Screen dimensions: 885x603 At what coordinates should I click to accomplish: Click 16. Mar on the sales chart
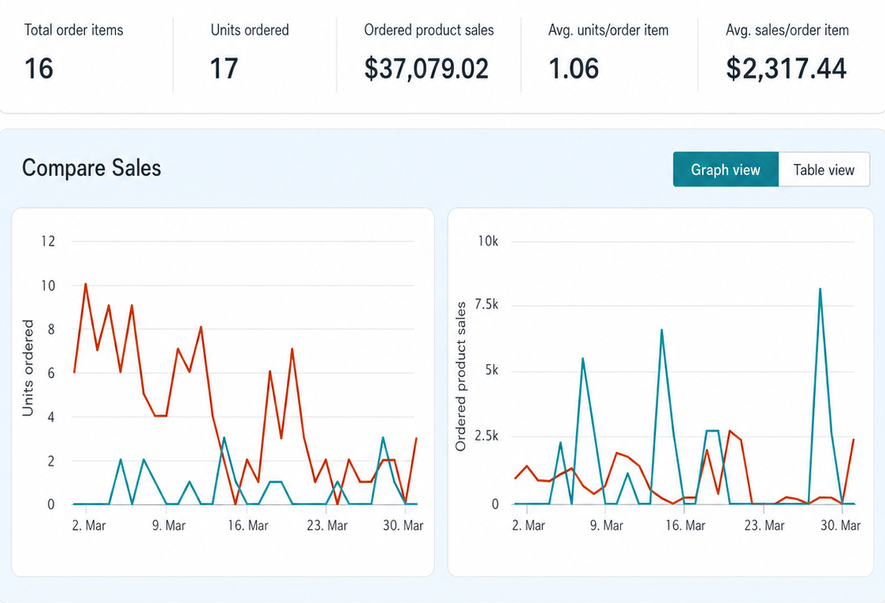point(685,526)
